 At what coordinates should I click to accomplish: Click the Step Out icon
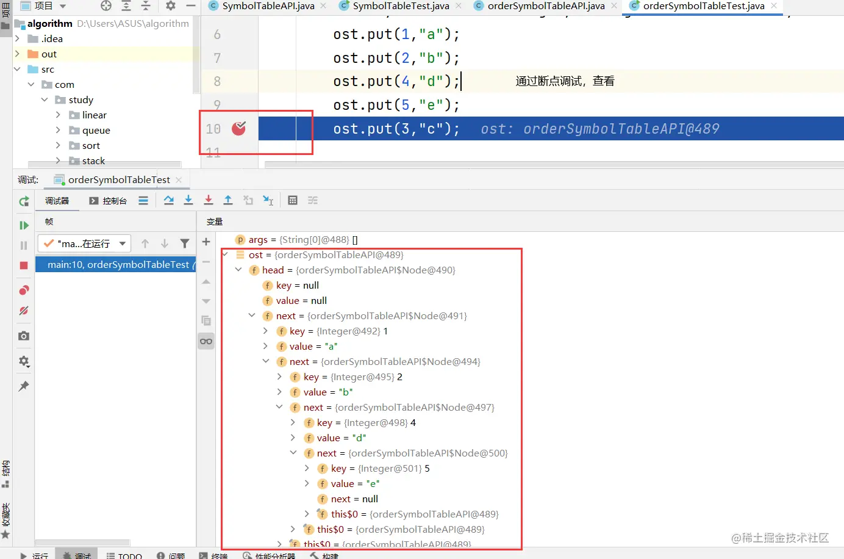[228, 200]
